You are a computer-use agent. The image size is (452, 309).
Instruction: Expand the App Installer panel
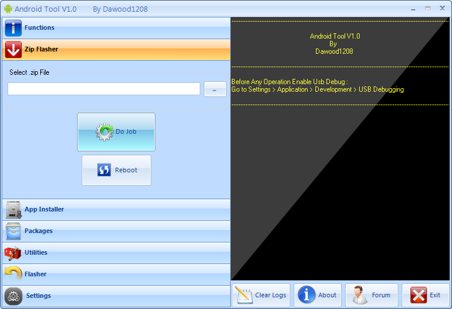(117, 210)
